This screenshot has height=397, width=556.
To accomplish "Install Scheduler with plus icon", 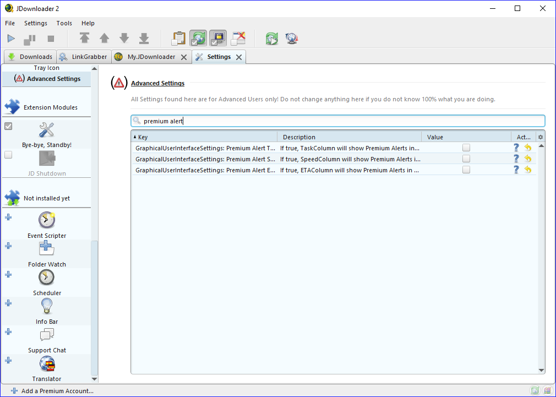I will pyautogui.click(x=8, y=275).
